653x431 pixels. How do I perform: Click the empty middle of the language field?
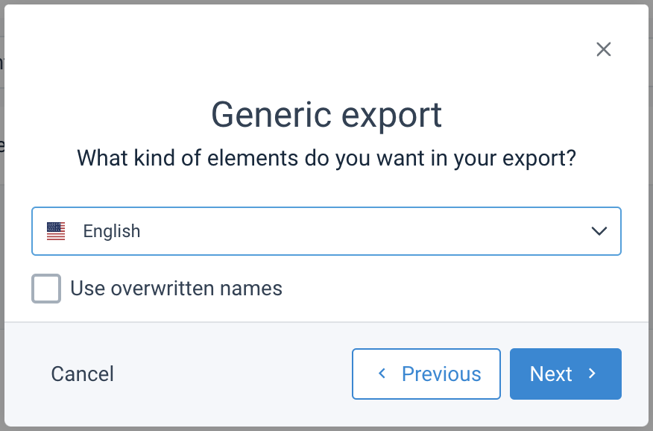(358, 231)
